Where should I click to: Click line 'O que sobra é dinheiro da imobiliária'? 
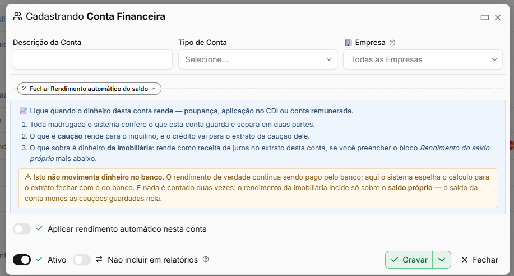[x=260, y=153]
